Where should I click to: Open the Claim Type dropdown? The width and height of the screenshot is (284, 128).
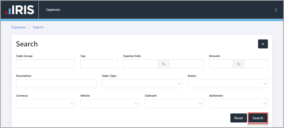tap(142, 83)
